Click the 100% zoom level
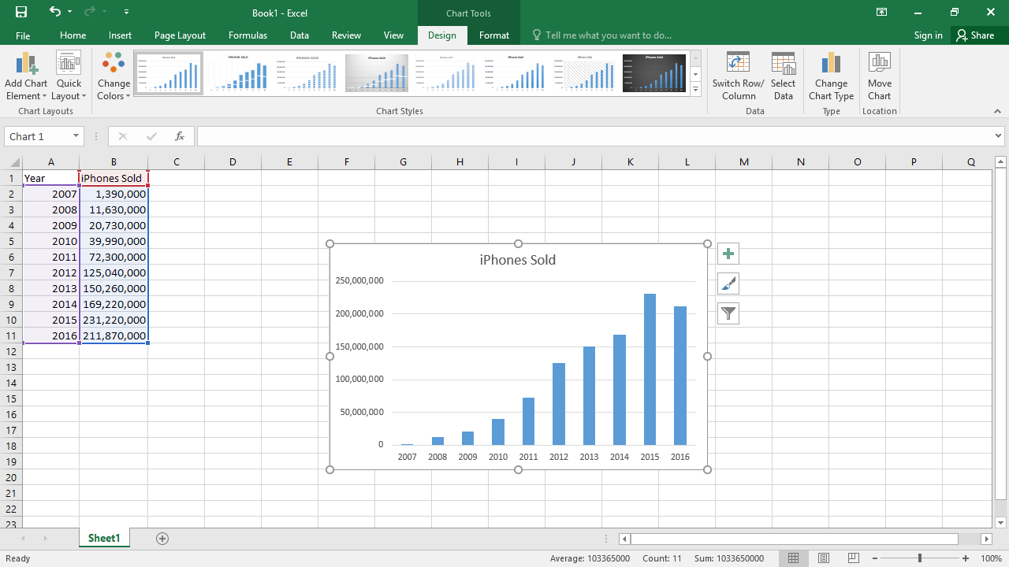The height and width of the screenshot is (567, 1009). click(991, 558)
